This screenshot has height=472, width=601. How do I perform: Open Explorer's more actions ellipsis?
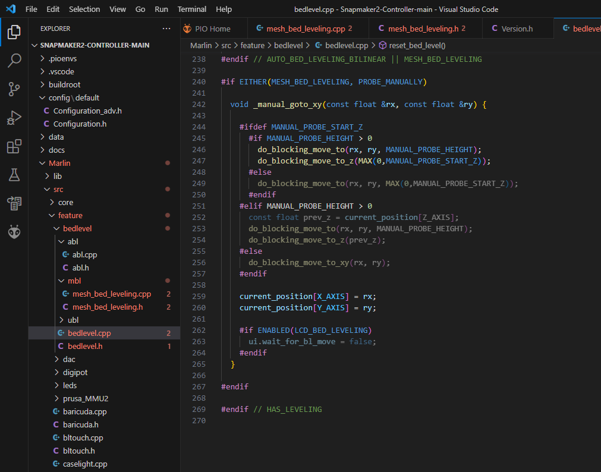pyautogui.click(x=166, y=29)
